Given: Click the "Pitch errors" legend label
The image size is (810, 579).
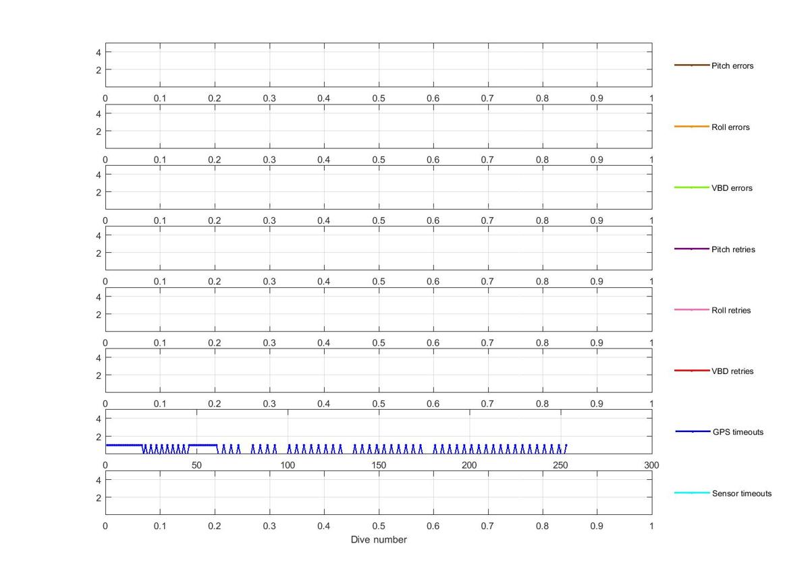Looking at the screenshot, I should (732, 66).
